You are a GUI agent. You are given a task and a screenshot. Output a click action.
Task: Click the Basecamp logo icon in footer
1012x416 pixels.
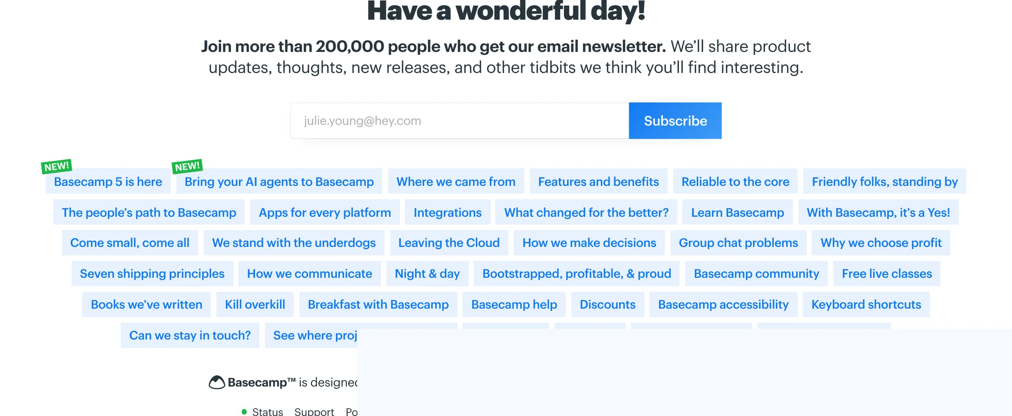(x=217, y=382)
